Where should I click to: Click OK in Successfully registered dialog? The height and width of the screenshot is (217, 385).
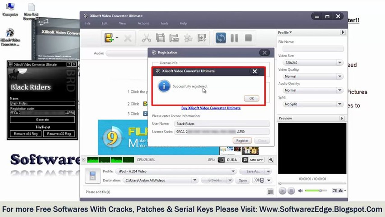(x=251, y=98)
